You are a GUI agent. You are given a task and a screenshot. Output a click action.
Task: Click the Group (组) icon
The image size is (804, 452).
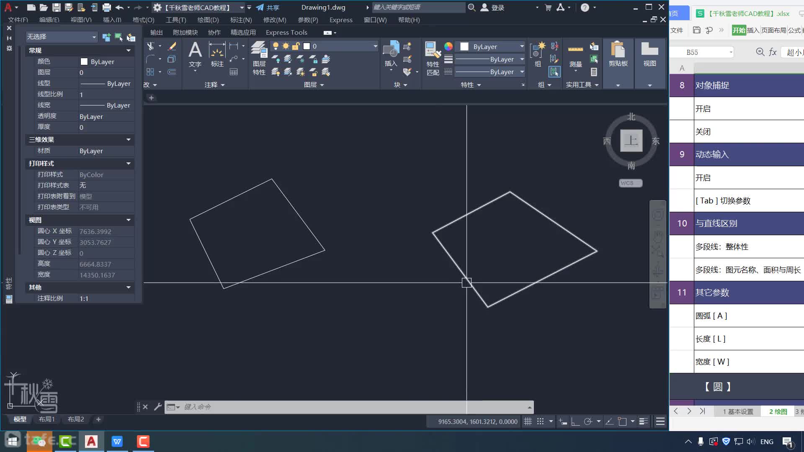point(538,54)
